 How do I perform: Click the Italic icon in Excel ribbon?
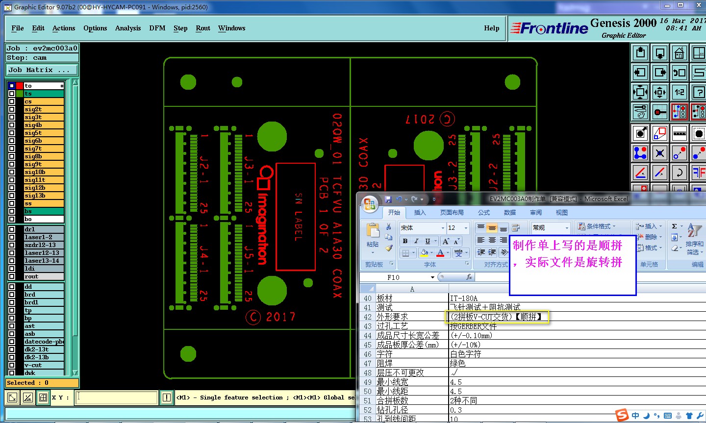click(416, 241)
